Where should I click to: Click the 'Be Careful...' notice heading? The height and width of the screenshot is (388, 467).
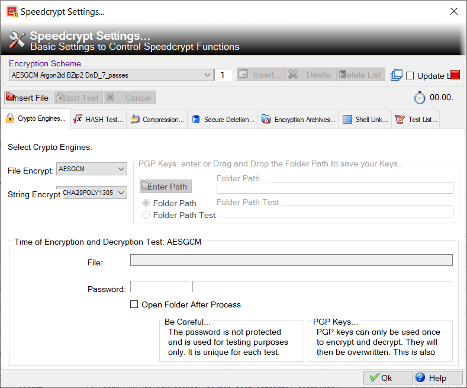(188, 322)
